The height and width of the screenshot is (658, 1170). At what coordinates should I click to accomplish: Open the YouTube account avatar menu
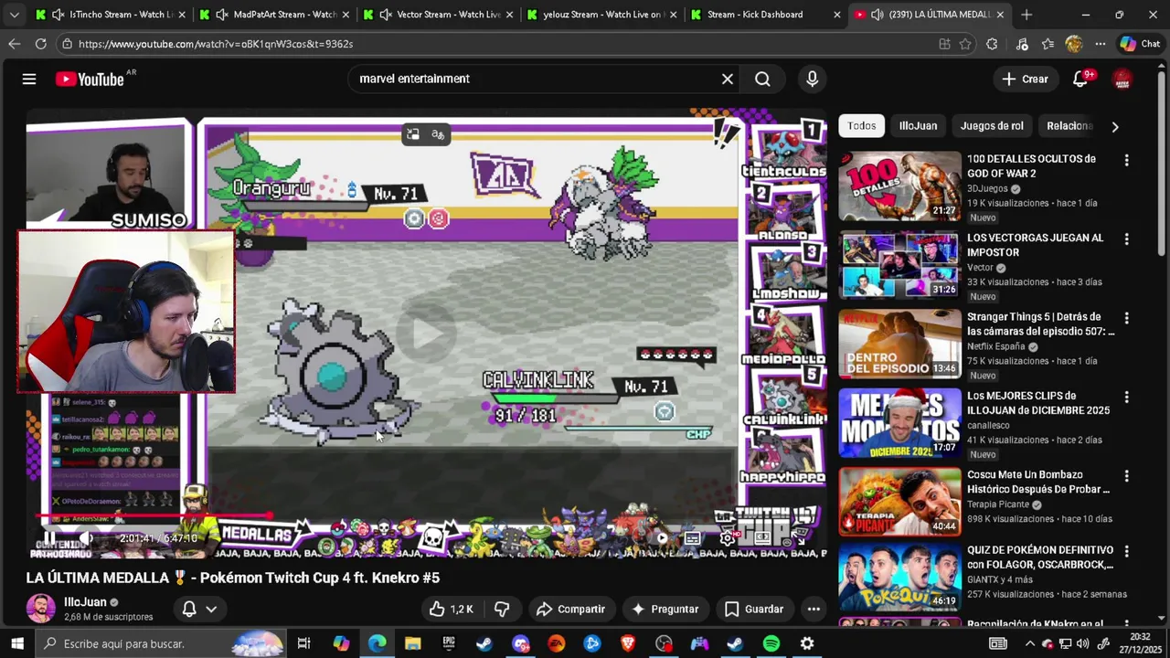pos(1122,80)
